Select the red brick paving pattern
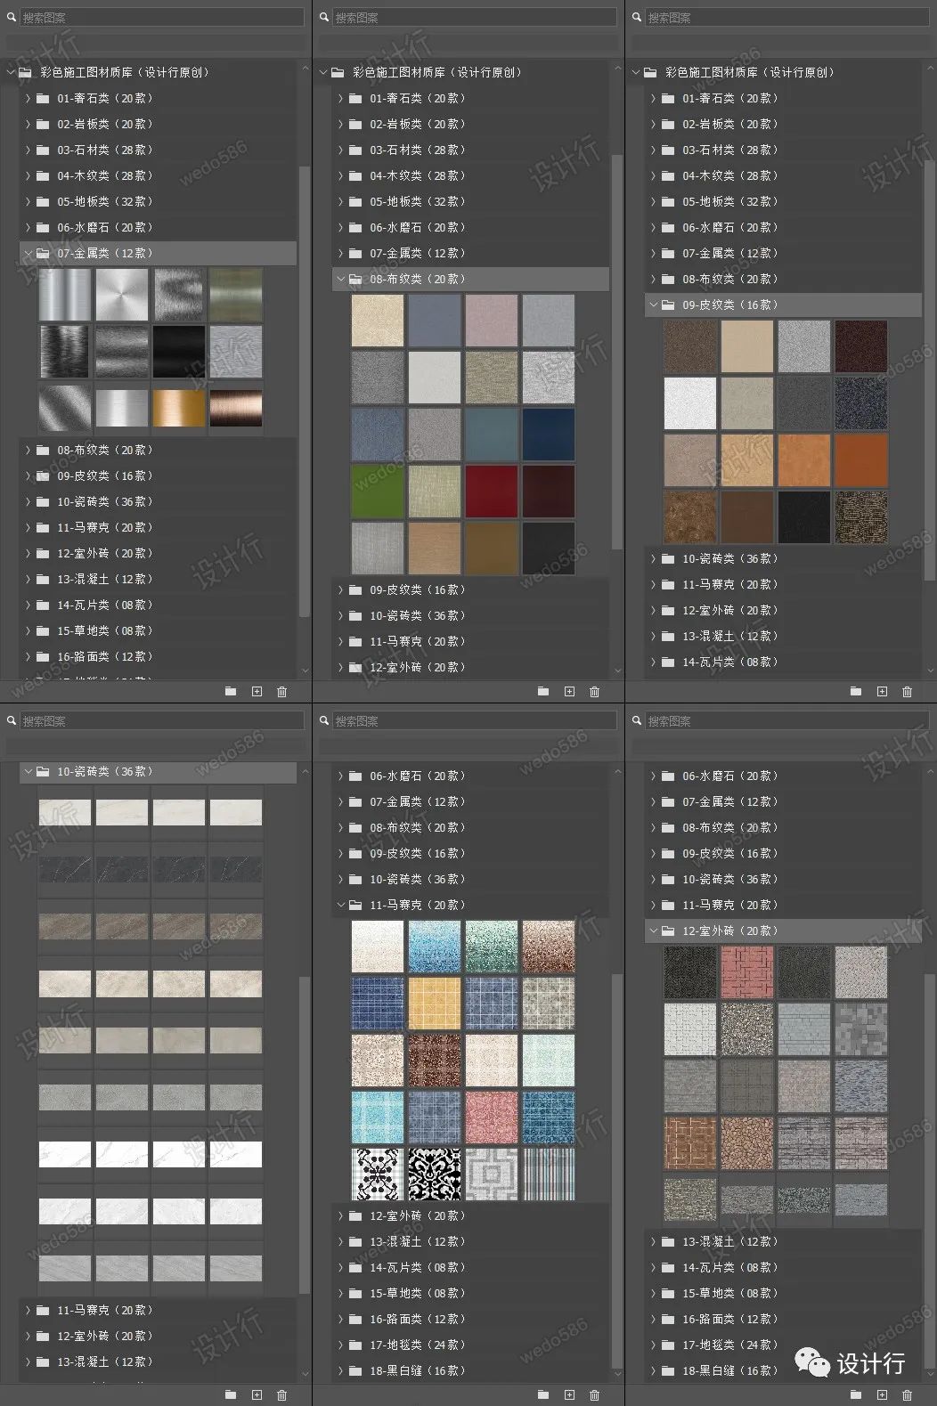Screen dimensions: 937x1406 pyautogui.click(x=747, y=972)
